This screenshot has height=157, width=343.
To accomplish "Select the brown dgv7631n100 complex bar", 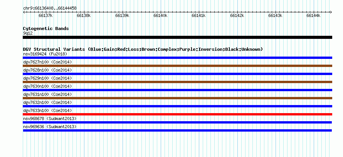I will click(x=177, y=98).
